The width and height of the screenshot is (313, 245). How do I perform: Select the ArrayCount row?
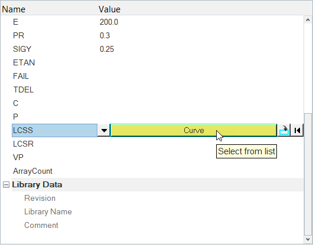click(158, 171)
